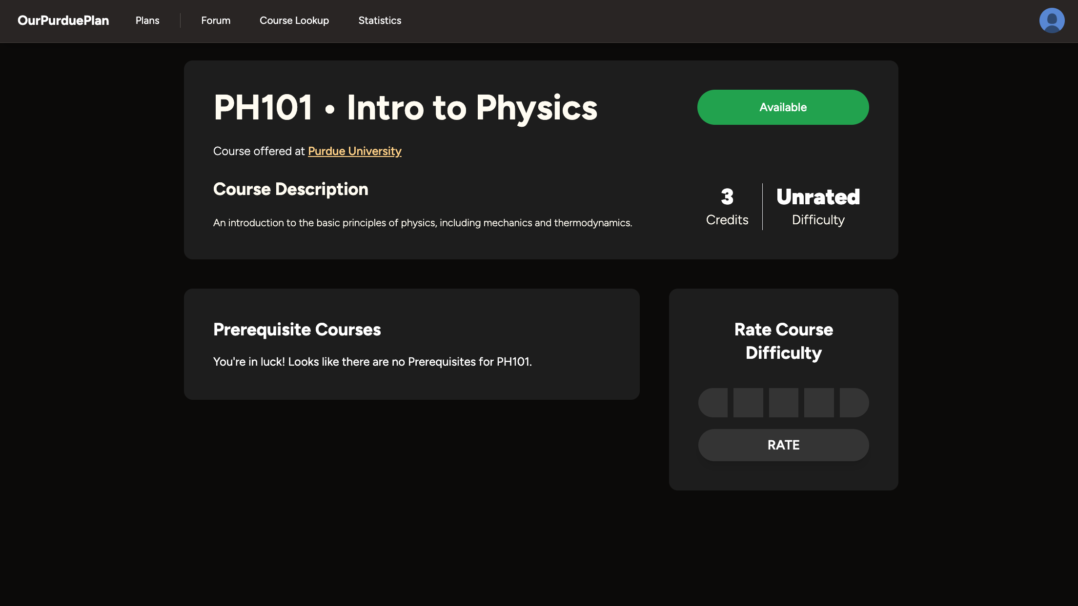Click the green Available button
This screenshot has height=606, width=1078.
(783, 107)
